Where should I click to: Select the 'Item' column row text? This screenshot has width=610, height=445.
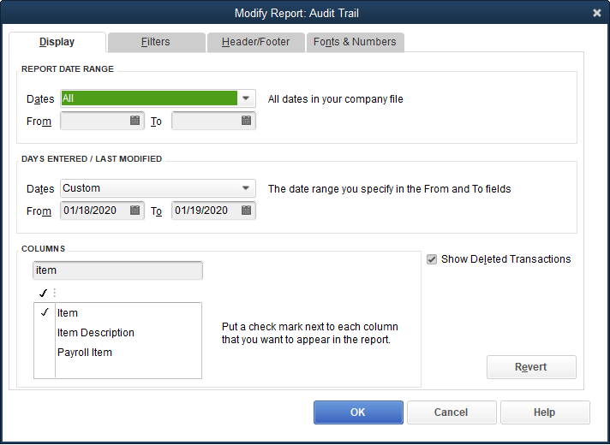pyautogui.click(x=68, y=313)
